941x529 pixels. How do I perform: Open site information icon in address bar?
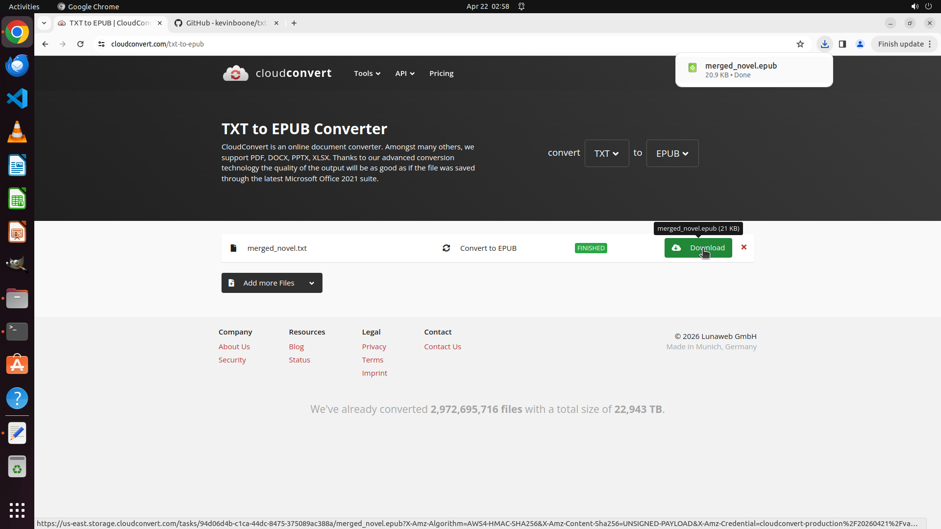pos(101,44)
